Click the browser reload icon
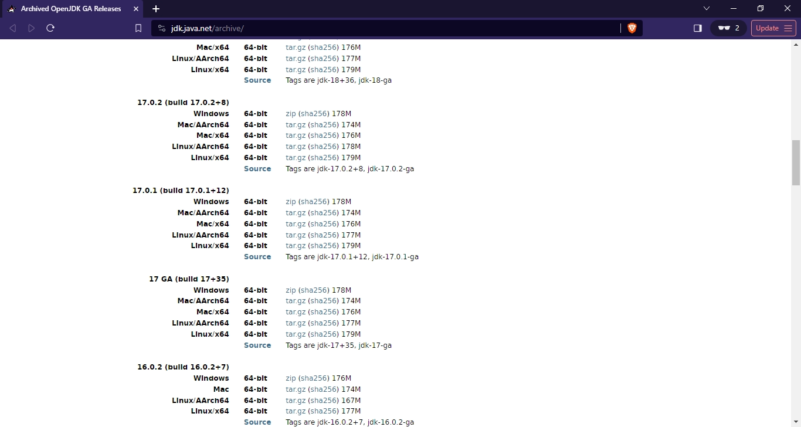Viewport: 801px width, 427px height. coord(50,28)
